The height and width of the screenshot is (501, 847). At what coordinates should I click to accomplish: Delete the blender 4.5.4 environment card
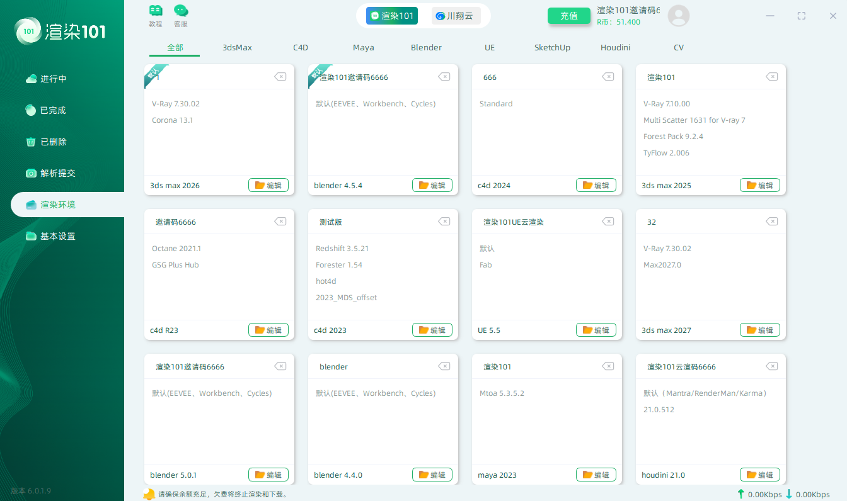444,77
